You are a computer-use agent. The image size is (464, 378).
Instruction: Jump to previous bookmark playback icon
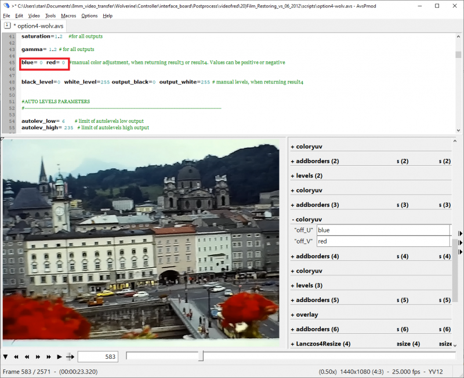[16, 357]
